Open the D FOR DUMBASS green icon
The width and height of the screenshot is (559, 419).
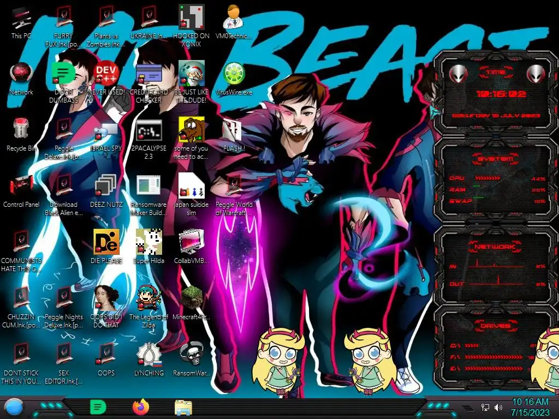[63, 74]
